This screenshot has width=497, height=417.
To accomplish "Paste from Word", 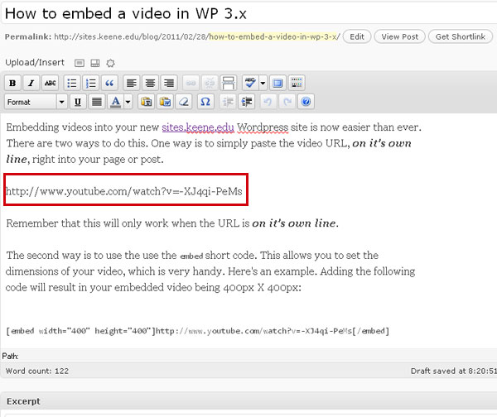I will [165, 102].
